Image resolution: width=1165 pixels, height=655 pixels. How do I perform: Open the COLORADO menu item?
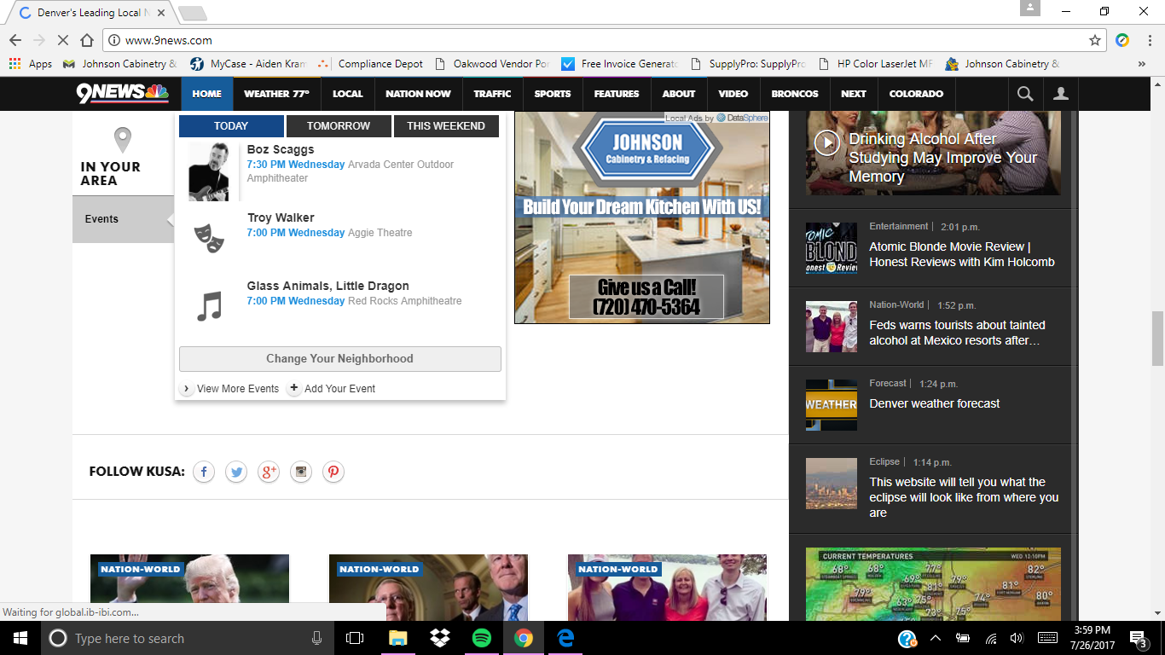pyautogui.click(x=917, y=94)
